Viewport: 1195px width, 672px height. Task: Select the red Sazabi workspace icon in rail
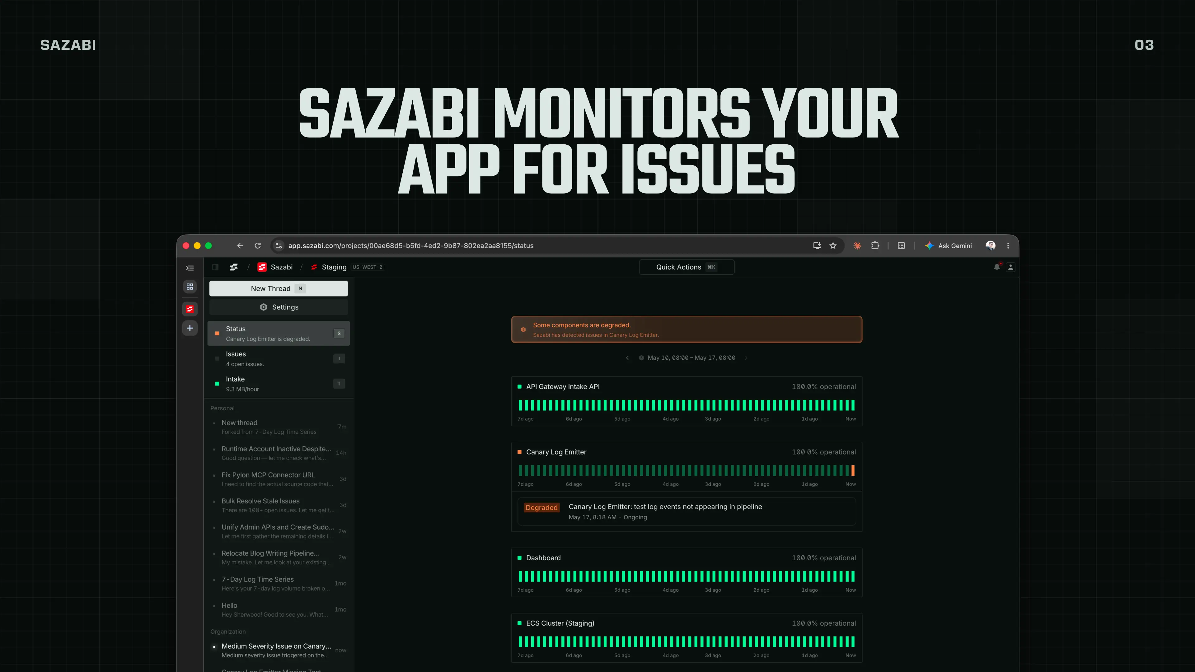[190, 309]
